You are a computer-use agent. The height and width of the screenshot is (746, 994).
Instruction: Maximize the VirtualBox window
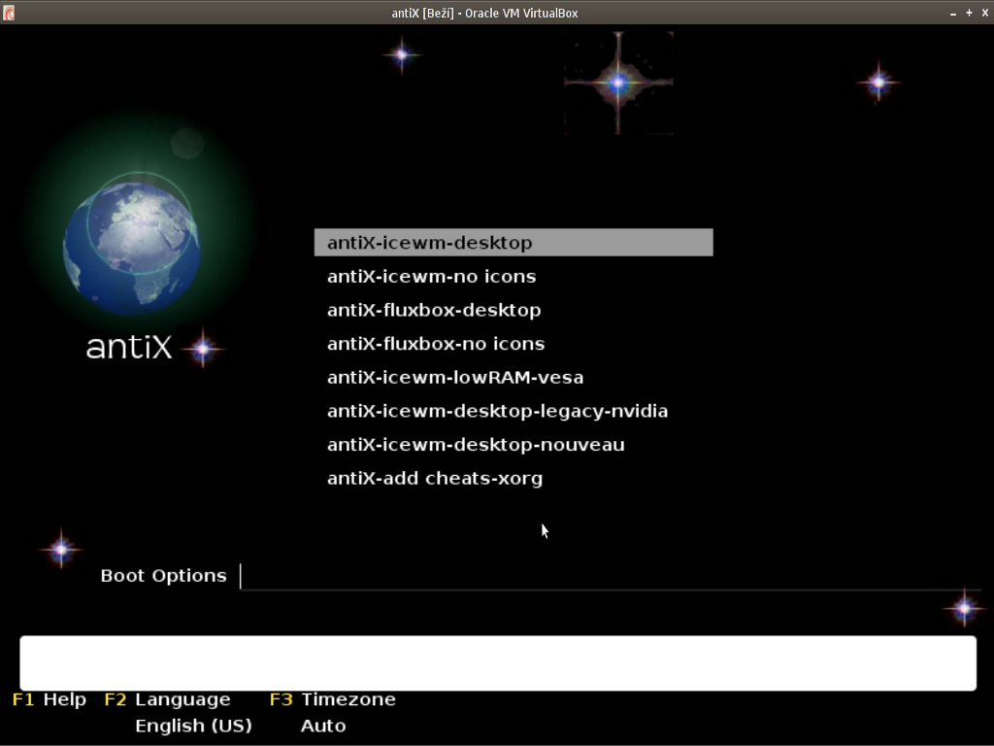(x=969, y=13)
